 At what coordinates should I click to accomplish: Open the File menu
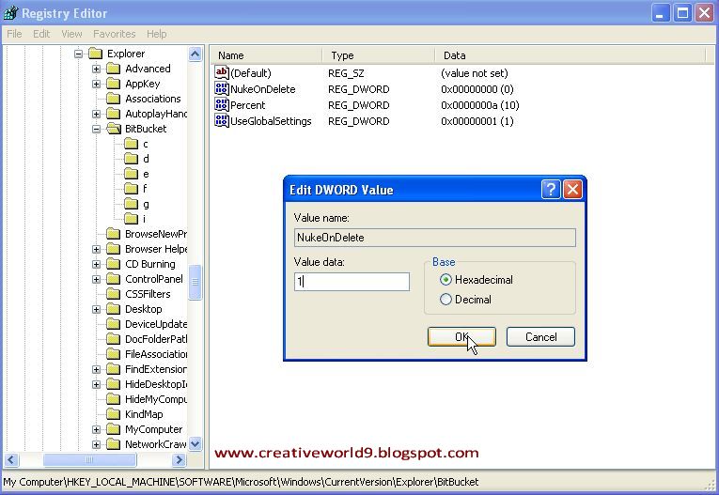pos(14,34)
